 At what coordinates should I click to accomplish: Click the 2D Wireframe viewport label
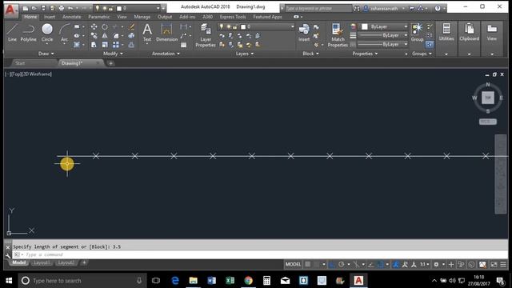click(x=38, y=74)
